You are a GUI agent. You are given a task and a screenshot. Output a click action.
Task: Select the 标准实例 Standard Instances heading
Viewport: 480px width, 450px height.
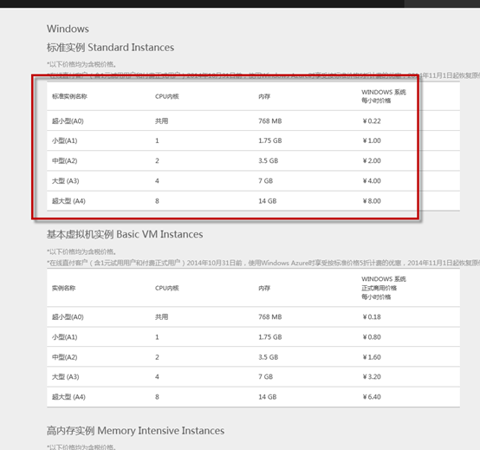(110, 48)
